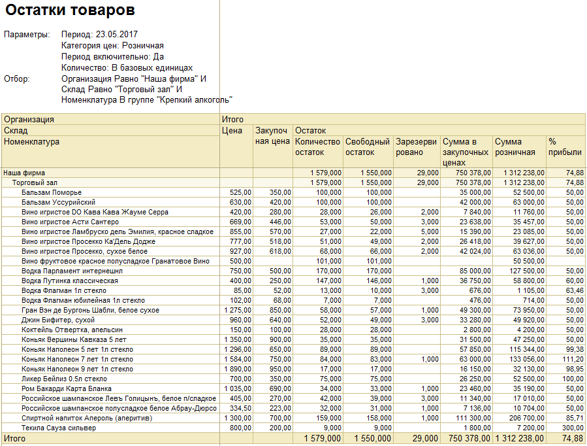The height and width of the screenshot is (446, 587).
Task: Click "Ром Бакарди Карта Бланка" item
Action: click(66, 388)
